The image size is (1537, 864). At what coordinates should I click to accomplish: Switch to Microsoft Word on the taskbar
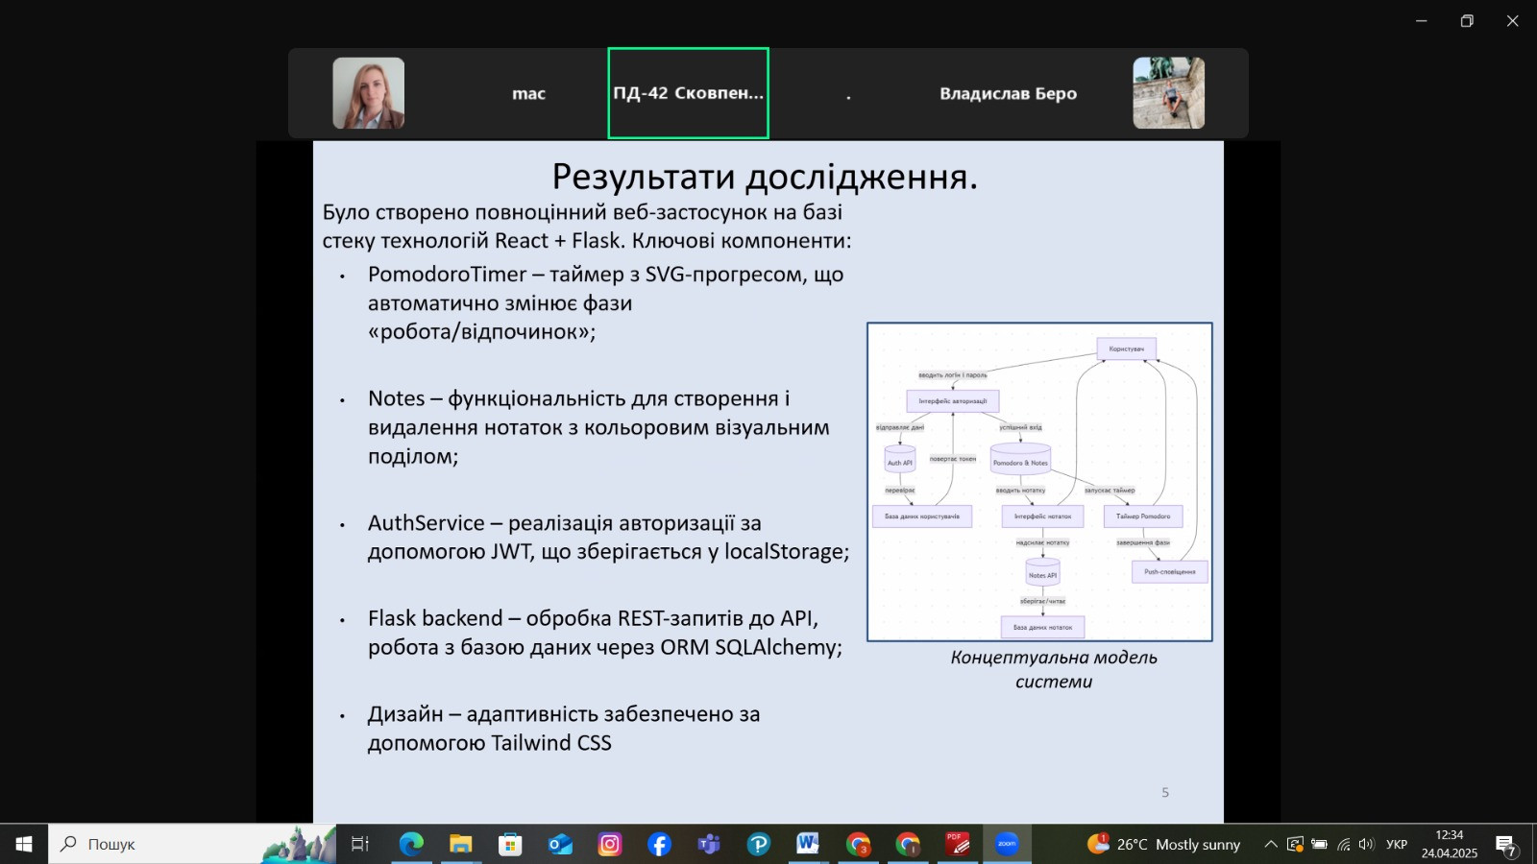[x=808, y=844]
